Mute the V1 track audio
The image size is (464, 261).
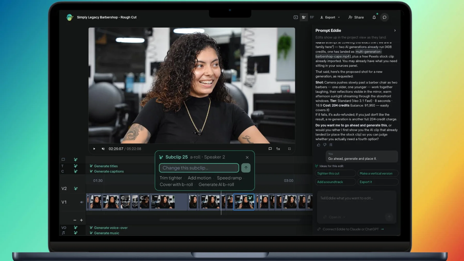point(82,202)
